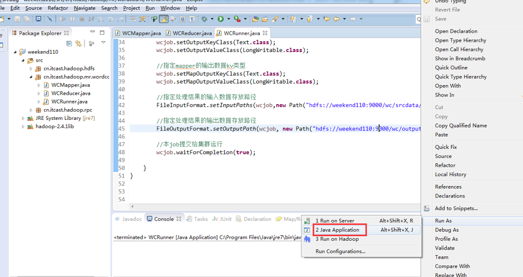Click the Run Last Tool (external tools) icon

(x=237, y=19)
